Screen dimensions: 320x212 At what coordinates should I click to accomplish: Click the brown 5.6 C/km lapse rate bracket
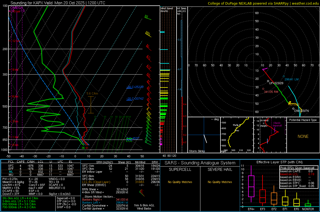tap(91, 105)
